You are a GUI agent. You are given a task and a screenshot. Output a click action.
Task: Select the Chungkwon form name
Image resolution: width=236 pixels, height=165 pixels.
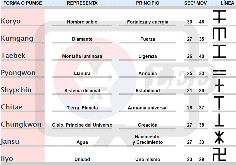[21, 124]
